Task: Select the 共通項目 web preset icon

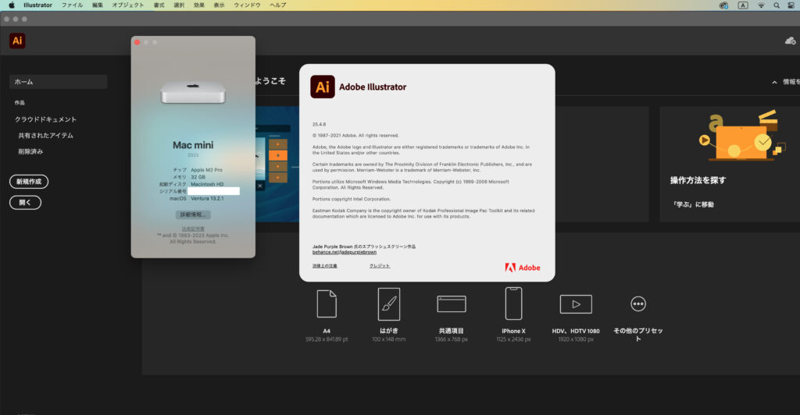Action: click(x=452, y=304)
